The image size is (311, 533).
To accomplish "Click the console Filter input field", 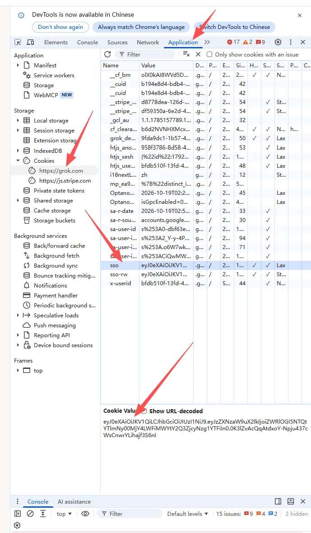I will coord(130,514).
